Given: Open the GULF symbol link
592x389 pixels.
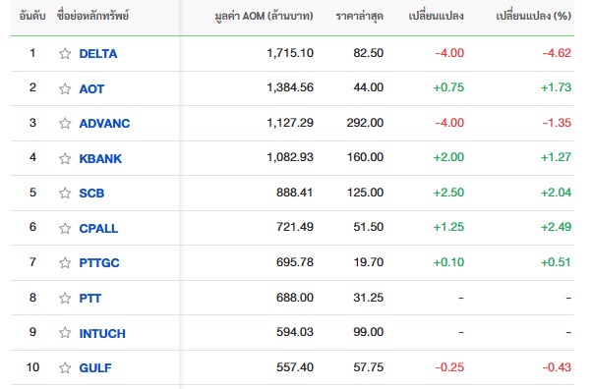Looking at the screenshot, I should 95,367.
